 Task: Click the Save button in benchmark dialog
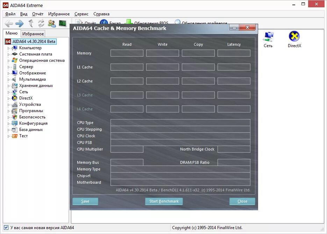tap(85, 201)
